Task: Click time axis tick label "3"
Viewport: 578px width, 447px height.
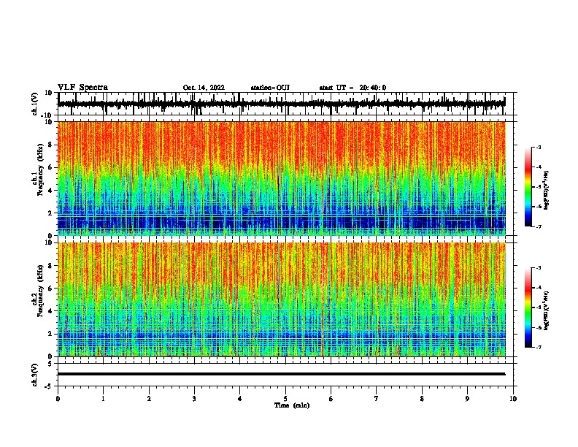Action: coord(194,399)
